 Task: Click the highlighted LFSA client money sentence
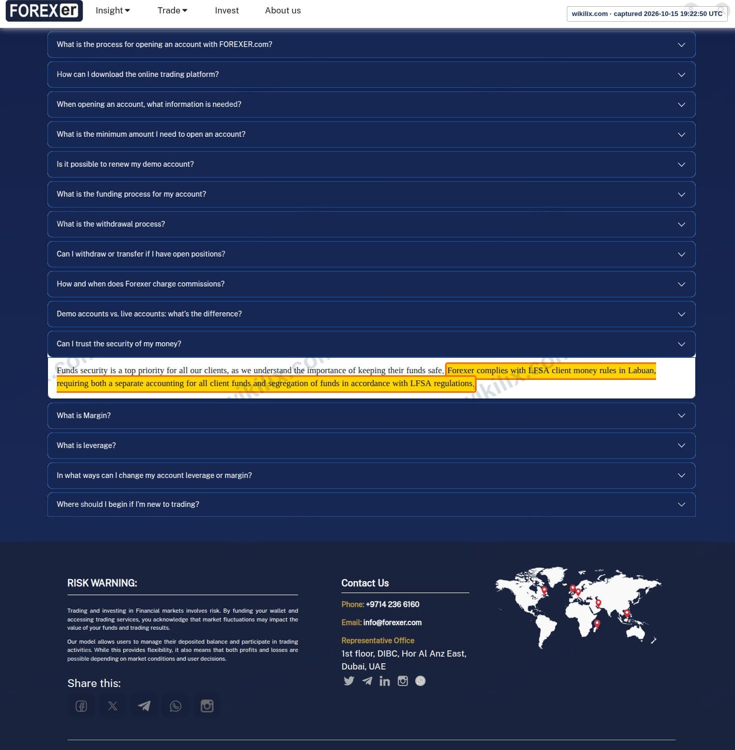[356, 377]
